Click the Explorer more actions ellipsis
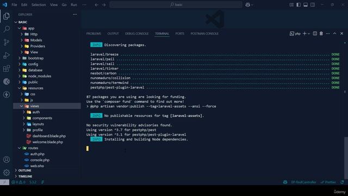The width and height of the screenshot is (348, 196). [x=75, y=15]
